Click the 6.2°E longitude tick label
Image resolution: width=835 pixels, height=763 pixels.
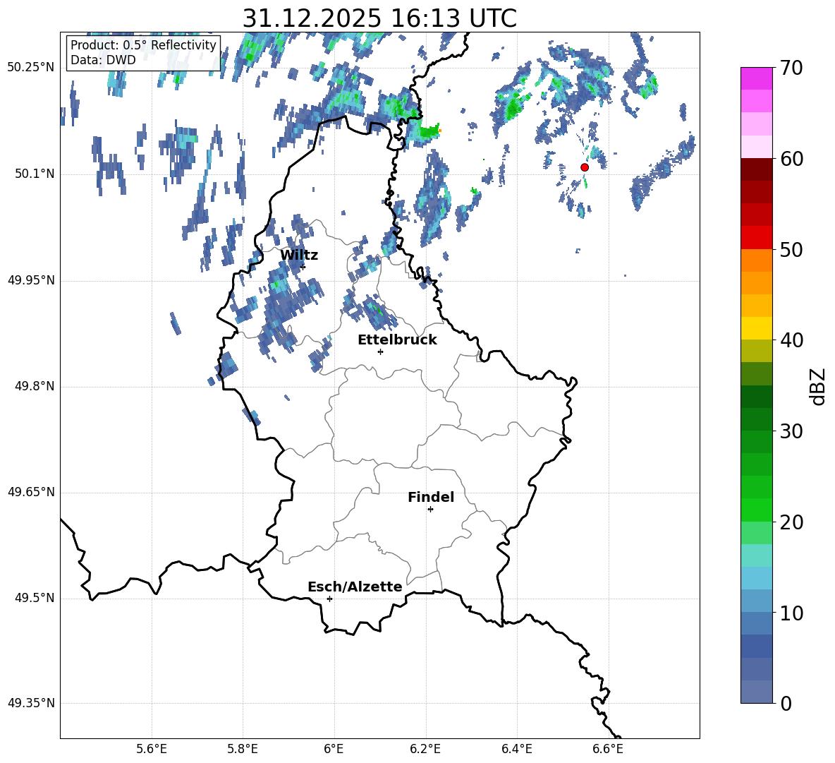click(x=426, y=749)
